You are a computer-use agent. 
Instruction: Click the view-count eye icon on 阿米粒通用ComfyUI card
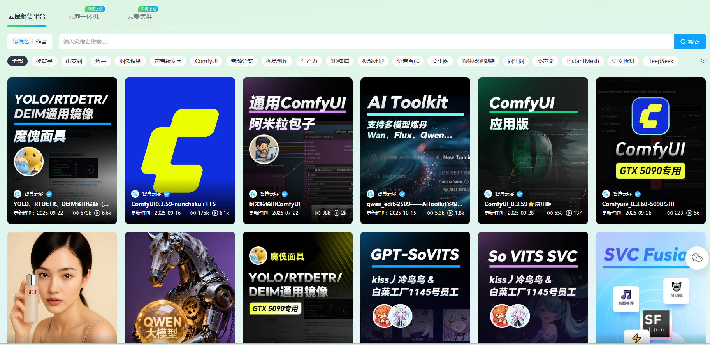[318, 213]
